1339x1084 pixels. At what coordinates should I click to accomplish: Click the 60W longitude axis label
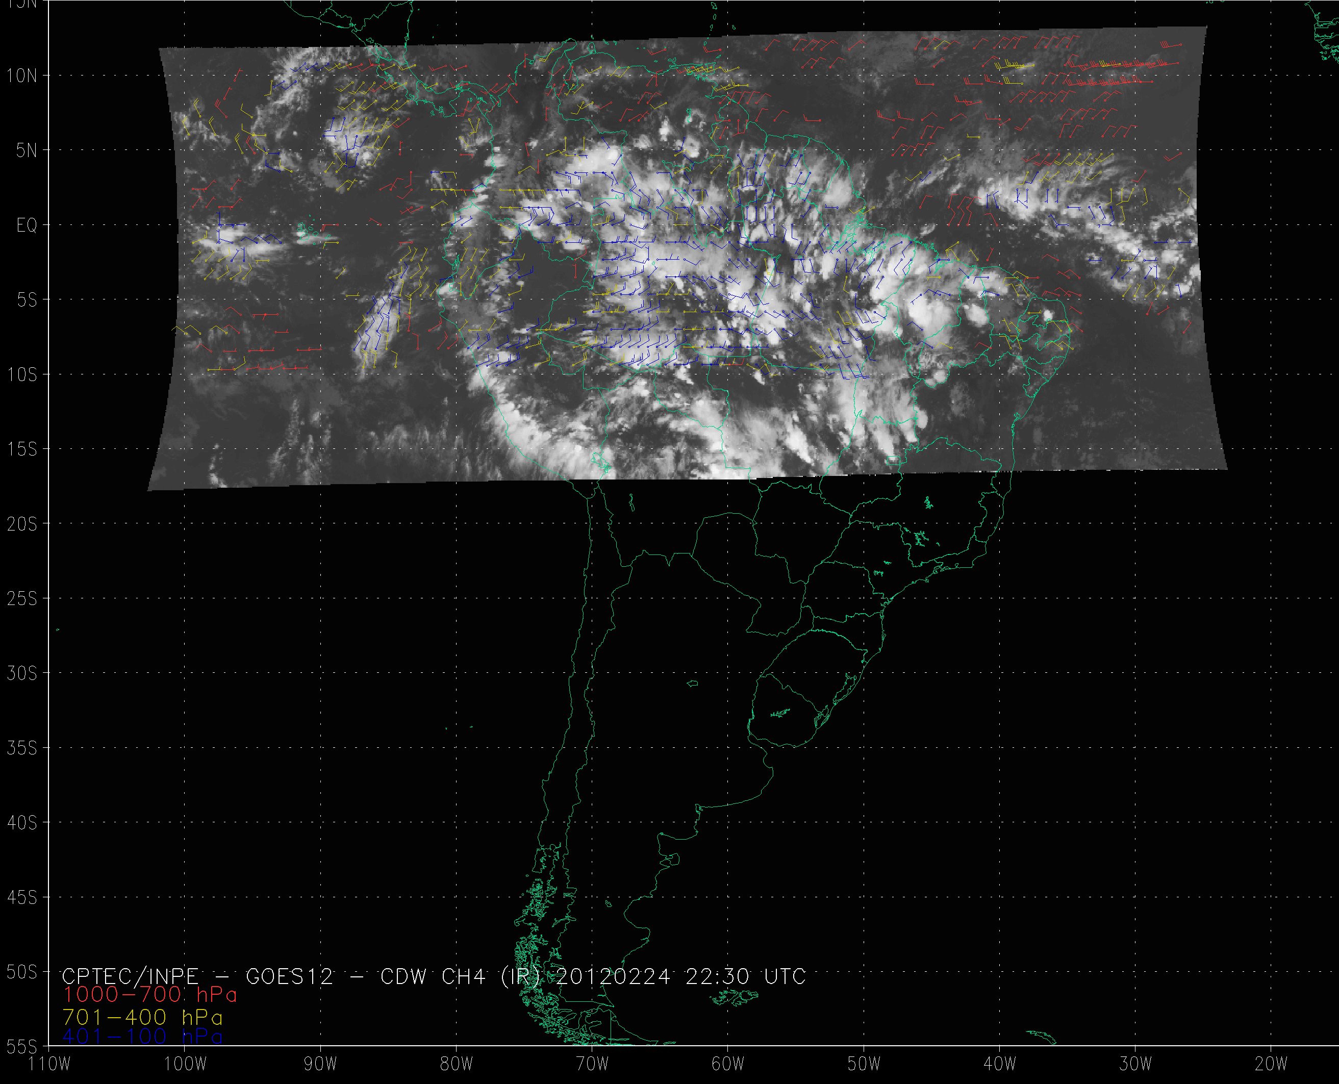pos(728,1064)
